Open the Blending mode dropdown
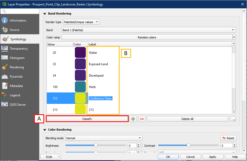Viewport: 247px width, 161px height. tap(104, 138)
